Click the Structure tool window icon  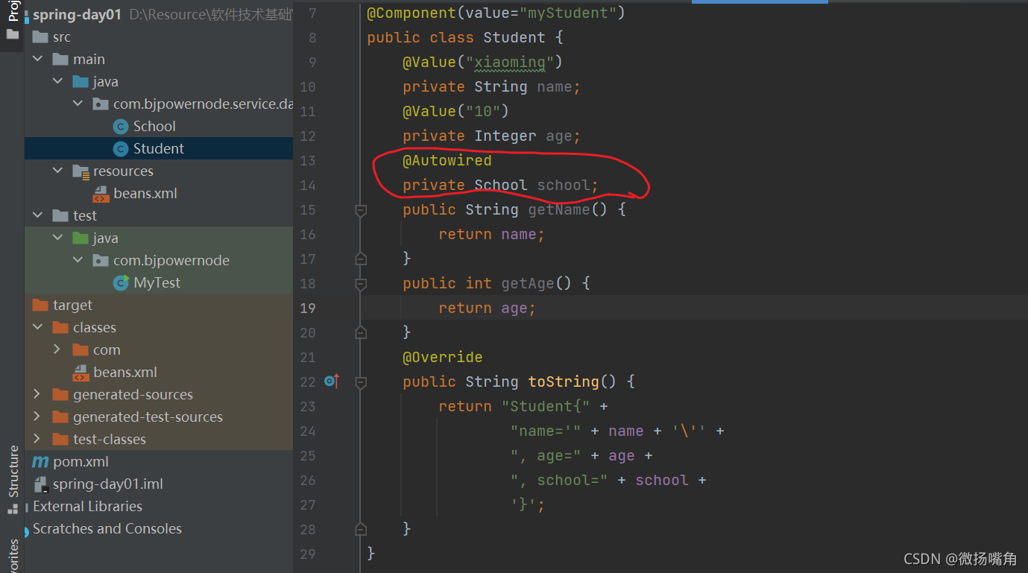12,510
